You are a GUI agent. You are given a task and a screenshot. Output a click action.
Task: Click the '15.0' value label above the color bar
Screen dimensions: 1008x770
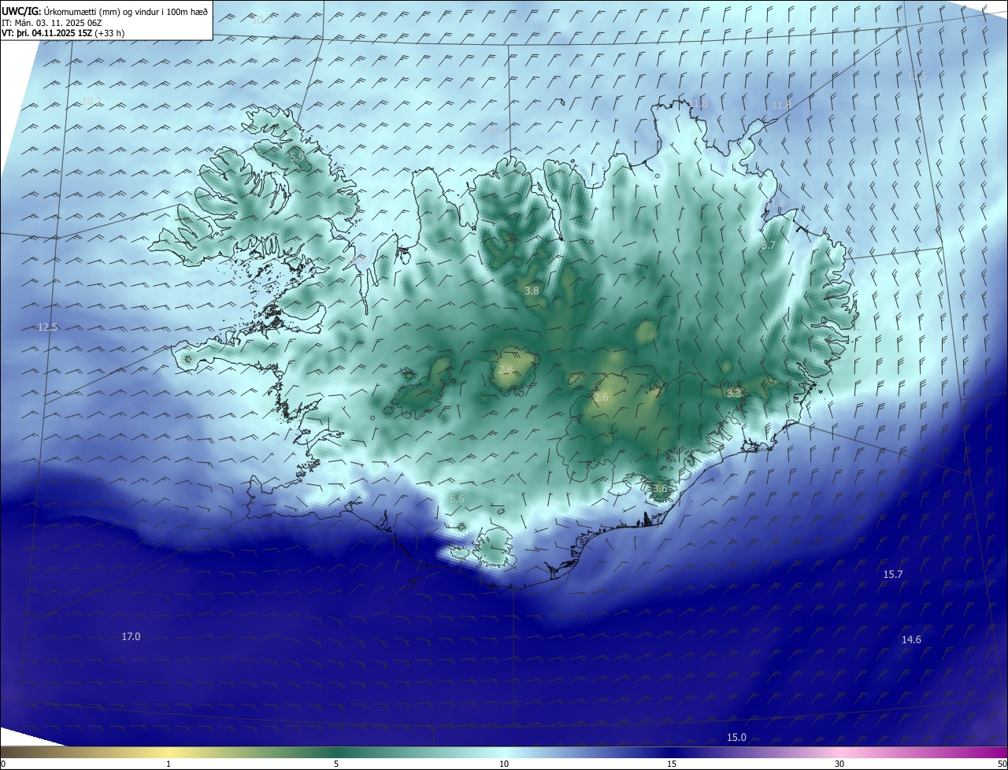tap(736, 738)
